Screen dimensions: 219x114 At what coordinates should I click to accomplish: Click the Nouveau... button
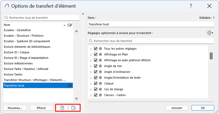tap(15, 108)
